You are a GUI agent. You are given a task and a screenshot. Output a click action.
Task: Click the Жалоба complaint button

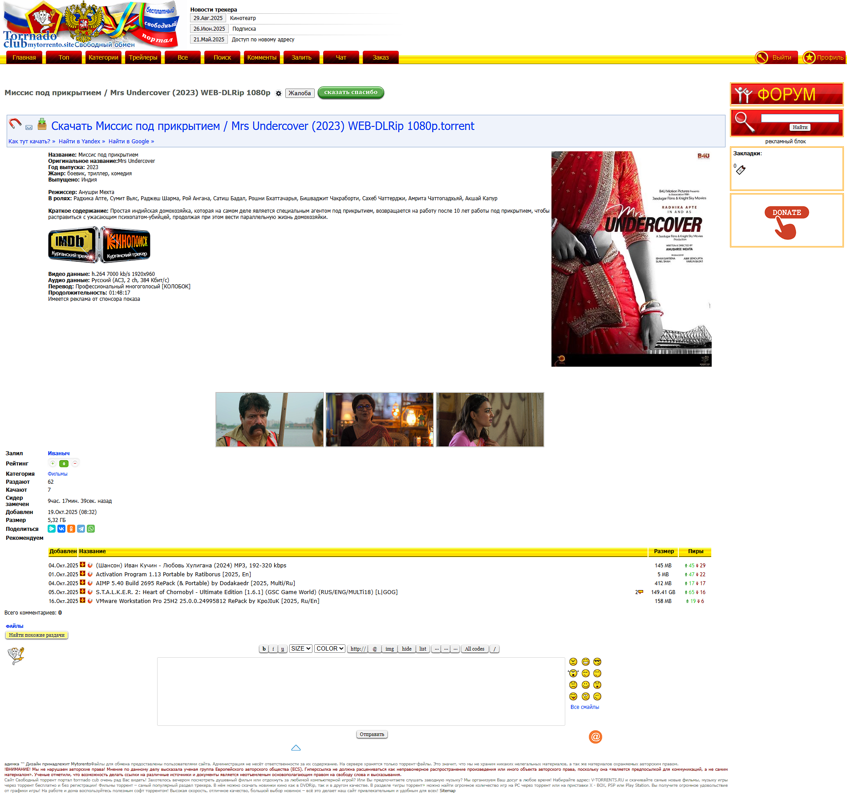(300, 93)
